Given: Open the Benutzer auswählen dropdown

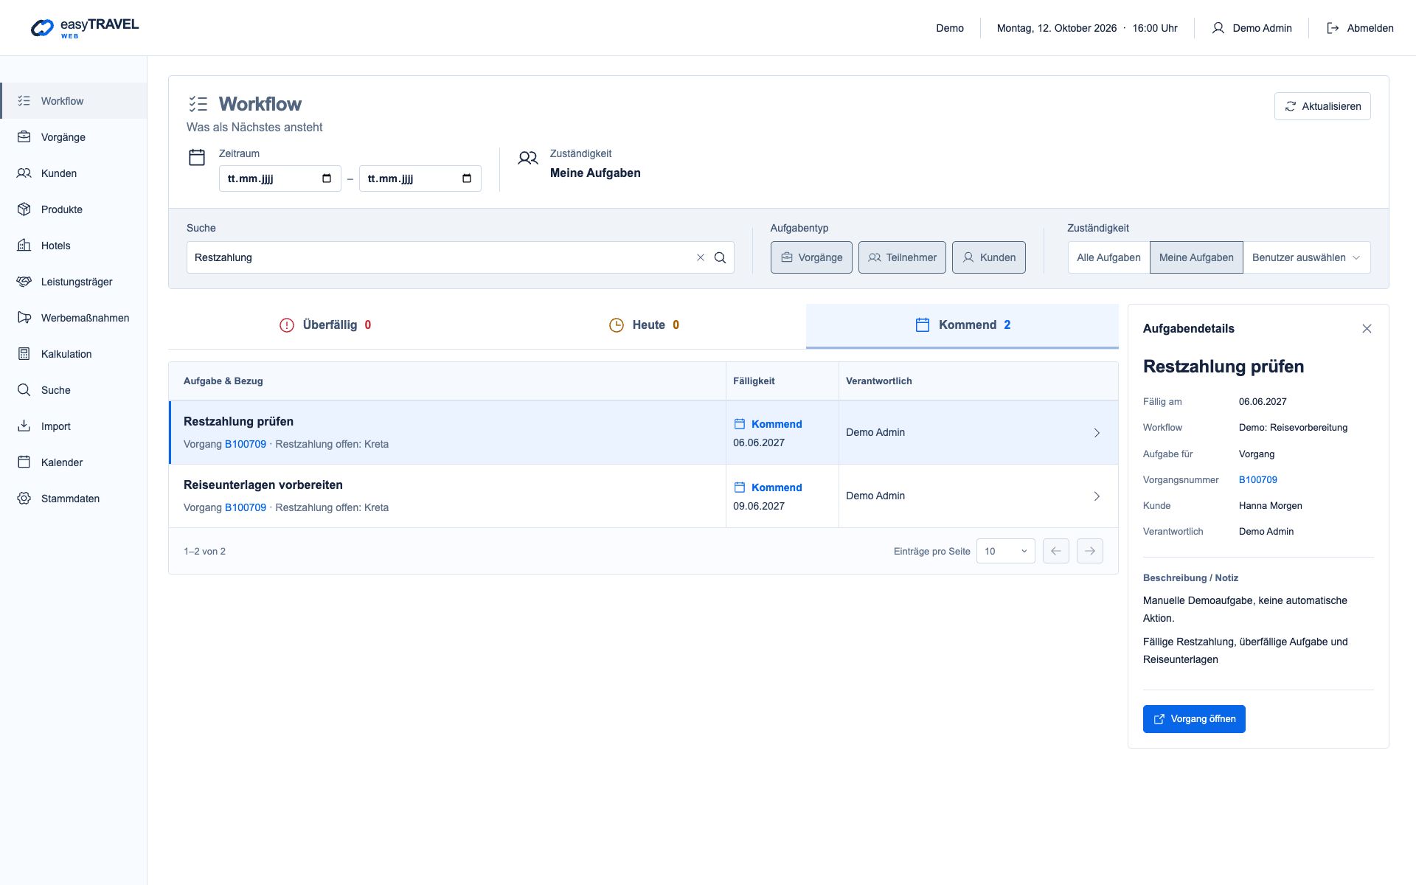Looking at the screenshot, I should pyautogui.click(x=1306, y=257).
